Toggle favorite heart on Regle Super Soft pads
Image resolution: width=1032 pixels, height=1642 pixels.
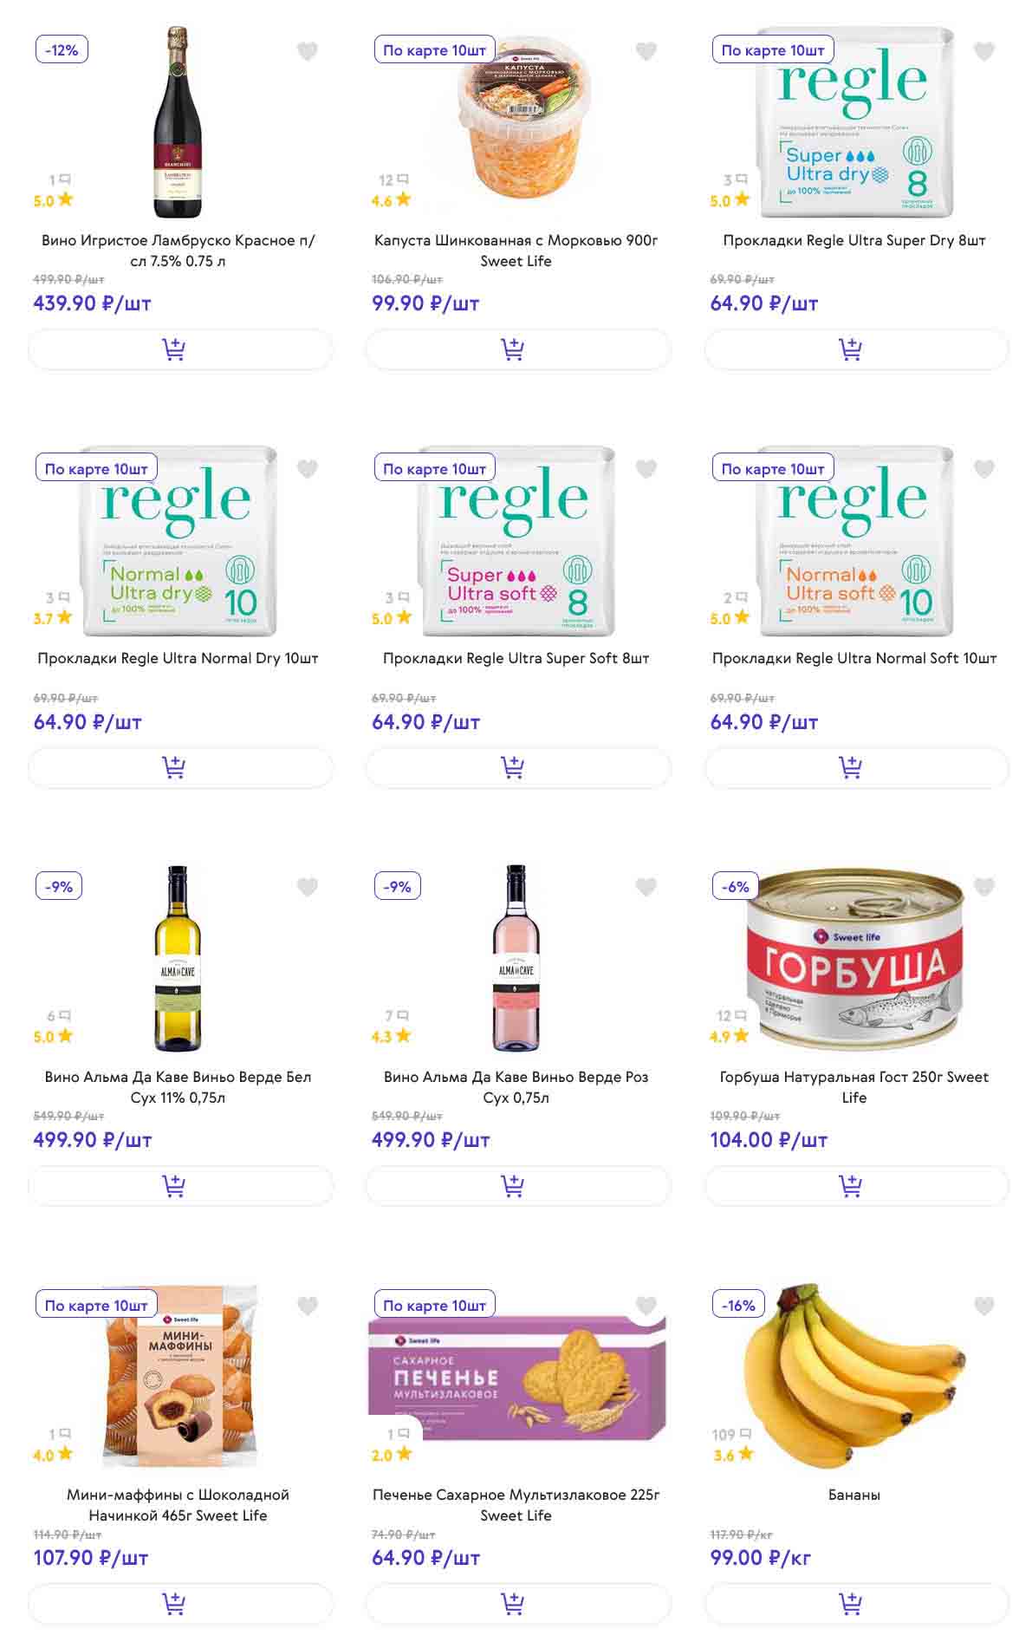(x=646, y=469)
